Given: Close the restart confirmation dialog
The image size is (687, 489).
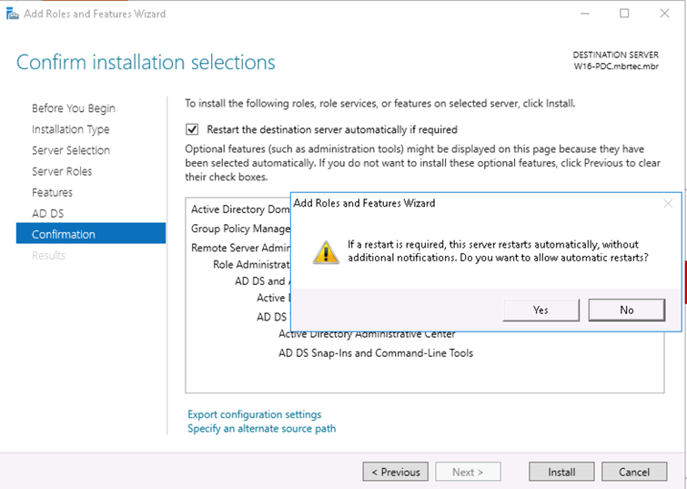Looking at the screenshot, I should pyautogui.click(x=668, y=203).
